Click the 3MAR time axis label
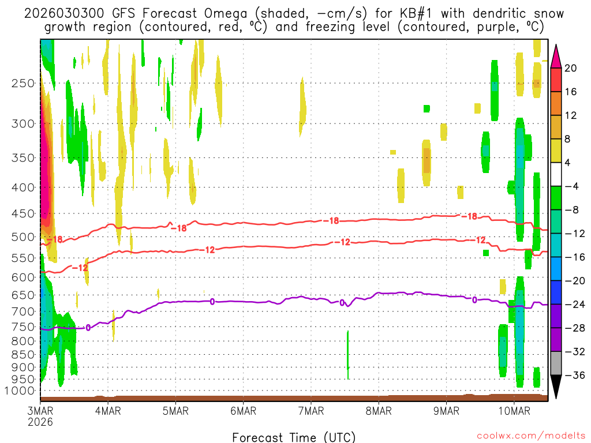This screenshot has height=443, width=591. [40, 411]
